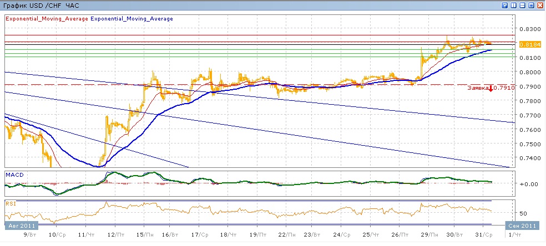
Task: Select the red Exponential_Moving_Average label
Action: click(x=46, y=18)
